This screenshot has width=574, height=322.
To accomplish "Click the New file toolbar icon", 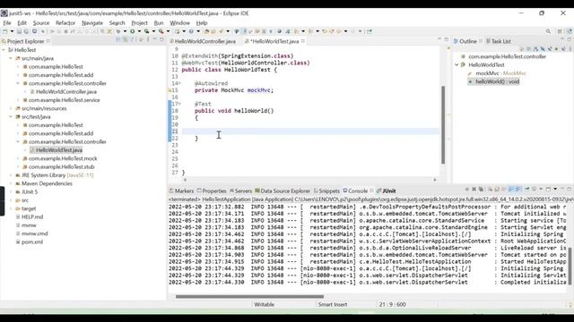I will pyautogui.click(x=4, y=31).
